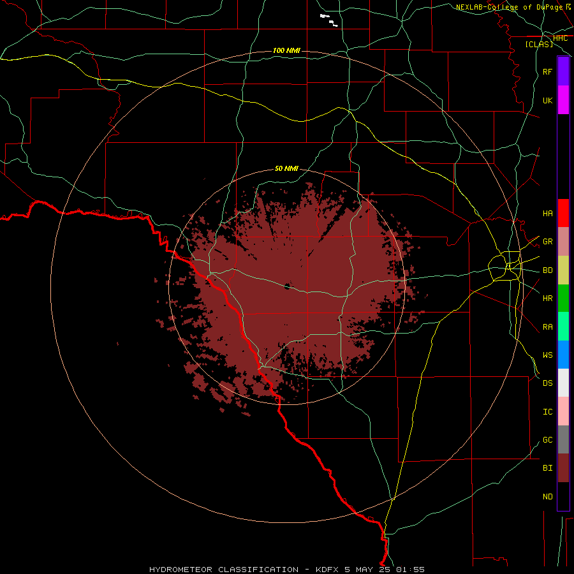
Task: Click the brown BI legend swatch
Action: pos(563,468)
